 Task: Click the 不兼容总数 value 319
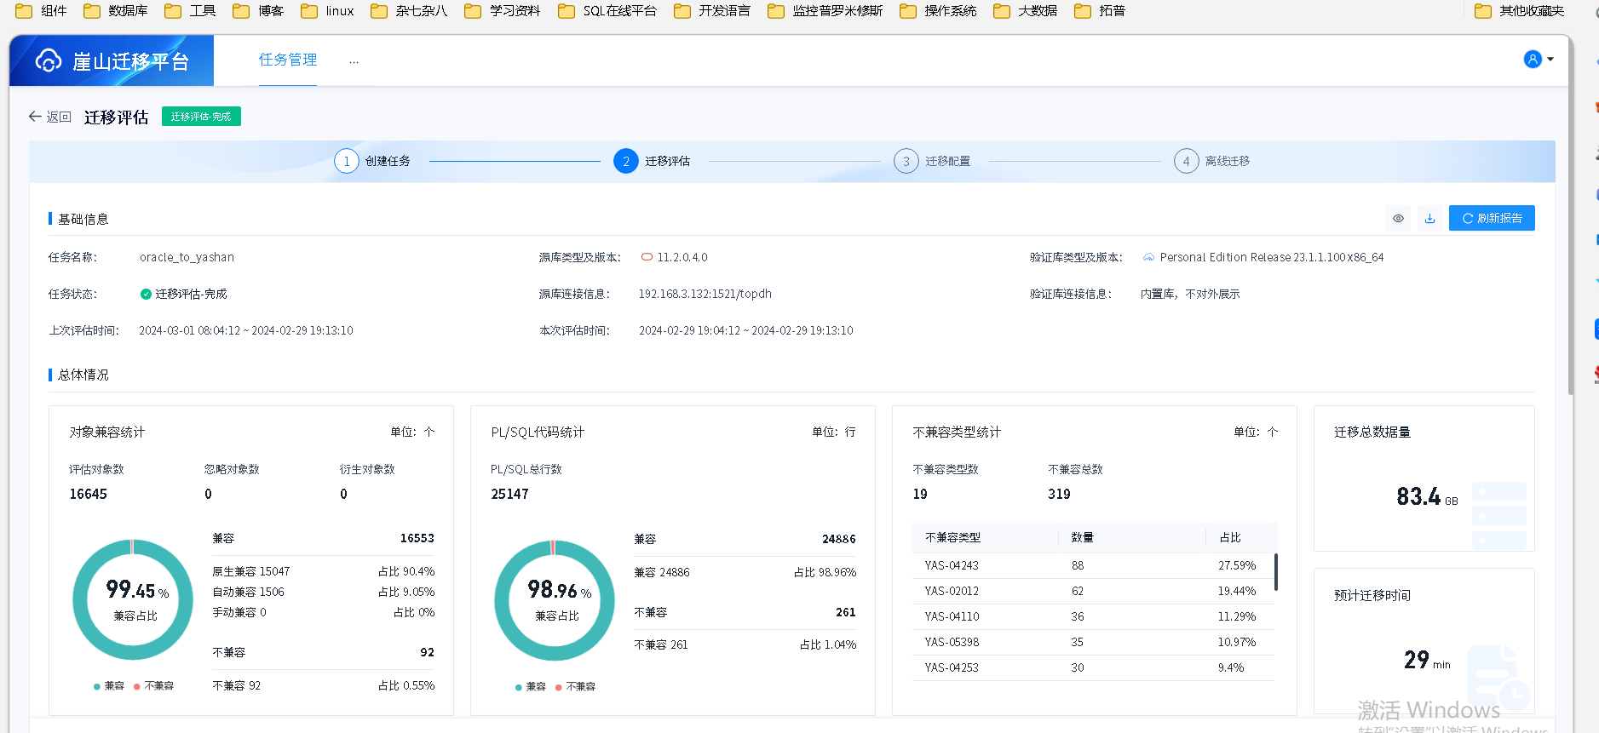click(x=1059, y=494)
